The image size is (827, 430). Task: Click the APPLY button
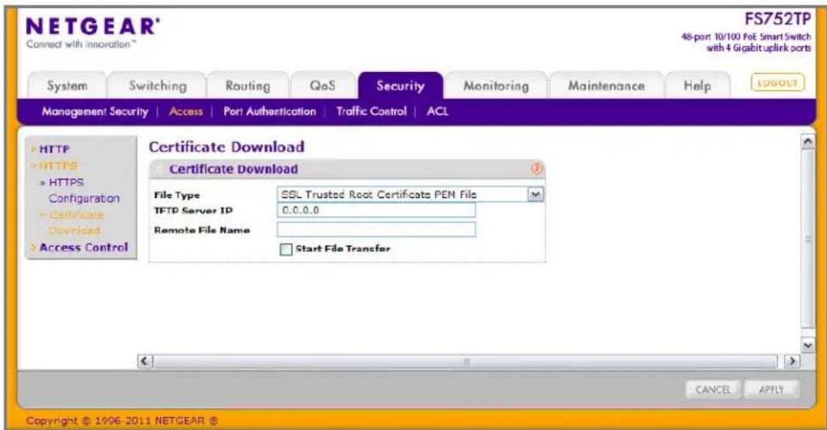[x=771, y=390]
